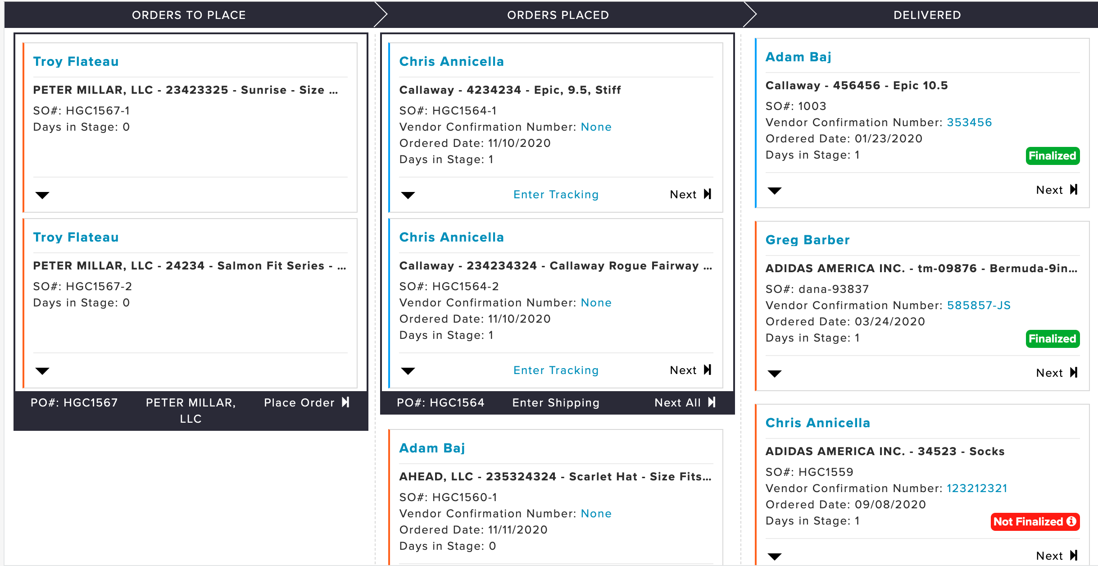Click vendor confirmation None on HGC1564-1

point(596,127)
